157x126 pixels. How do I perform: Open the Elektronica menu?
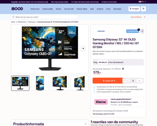click(35, 9)
